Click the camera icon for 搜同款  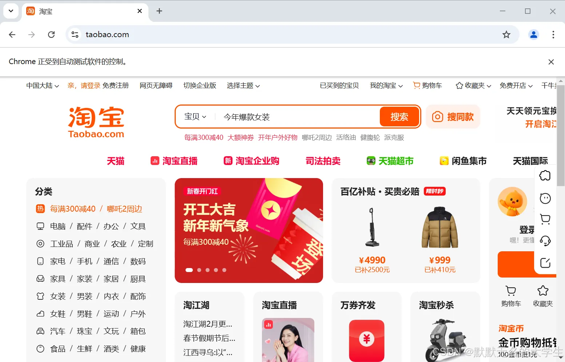(x=437, y=117)
